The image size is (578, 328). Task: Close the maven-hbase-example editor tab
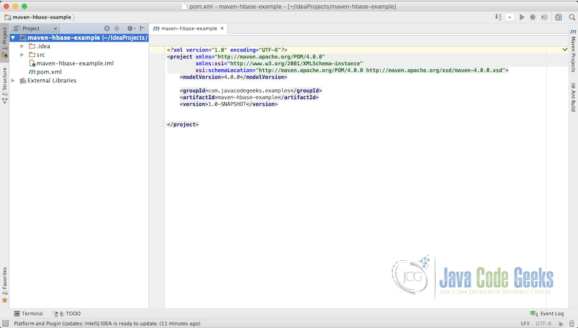222,29
